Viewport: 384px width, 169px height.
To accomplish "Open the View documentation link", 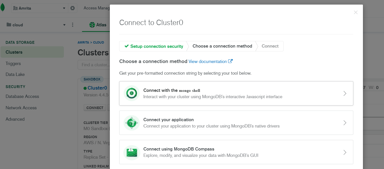I will [207, 61].
